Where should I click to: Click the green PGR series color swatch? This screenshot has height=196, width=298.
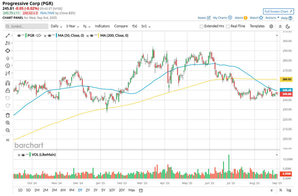pyautogui.click(x=26, y=36)
